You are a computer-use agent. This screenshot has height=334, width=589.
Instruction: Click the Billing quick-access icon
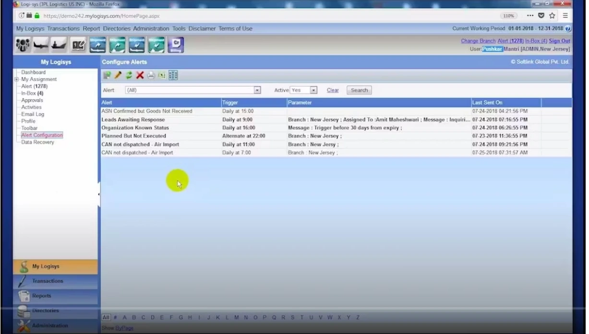(175, 45)
